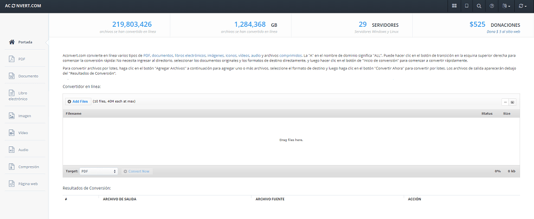Image resolution: width=534 pixels, height=219 pixels.
Task: Click the audio file icon in sidebar
Action: coord(12,150)
